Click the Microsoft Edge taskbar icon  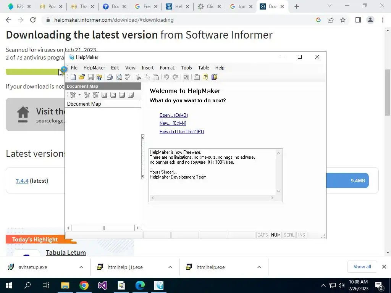click(140, 285)
